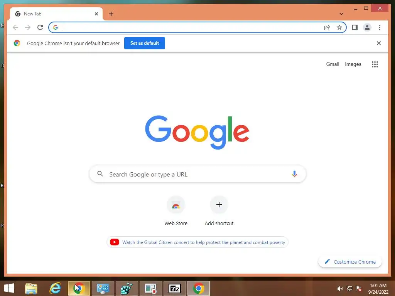
Task: Open the Google apps grid
Action: tap(375, 64)
